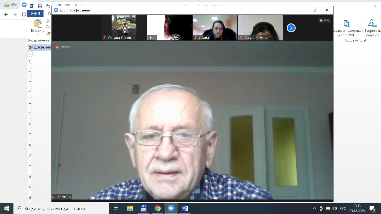Viewport: 381px width, 214px height.
Task: Click the scissors Cut icon in Word ribbon
Action: 48,21
